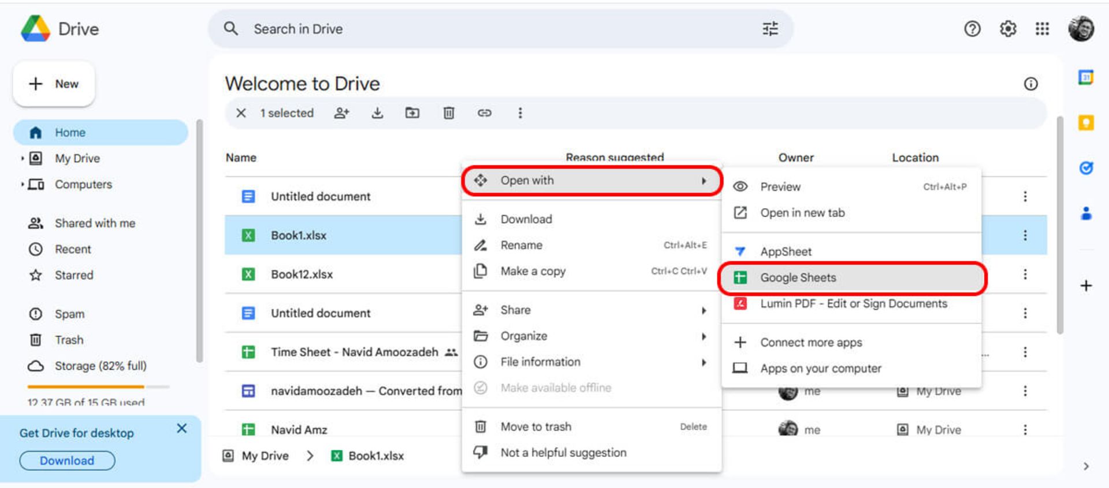The image size is (1109, 488).
Task: Go to Home in sidebar
Action: (101, 133)
